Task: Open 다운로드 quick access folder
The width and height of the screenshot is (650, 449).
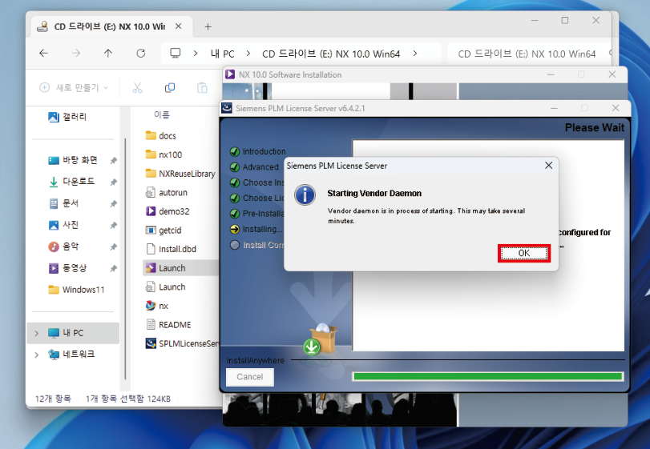Action: (71, 182)
